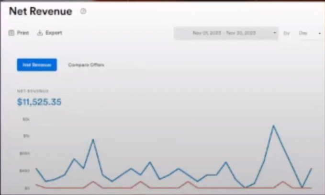Image resolution: width=325 pixels, height=195 pixels.
Task: Click the arrow on the date range dropdown
Action: [x=275, y=33]
